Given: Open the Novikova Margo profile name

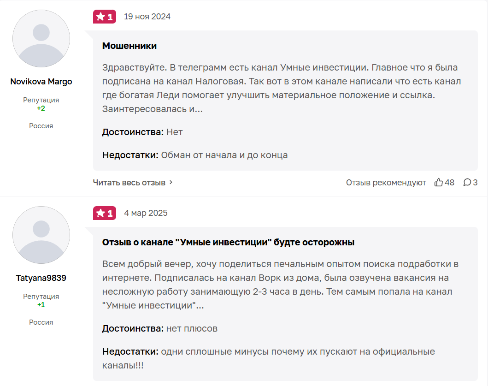Looking at the screenshot, I should click(41, 82).
